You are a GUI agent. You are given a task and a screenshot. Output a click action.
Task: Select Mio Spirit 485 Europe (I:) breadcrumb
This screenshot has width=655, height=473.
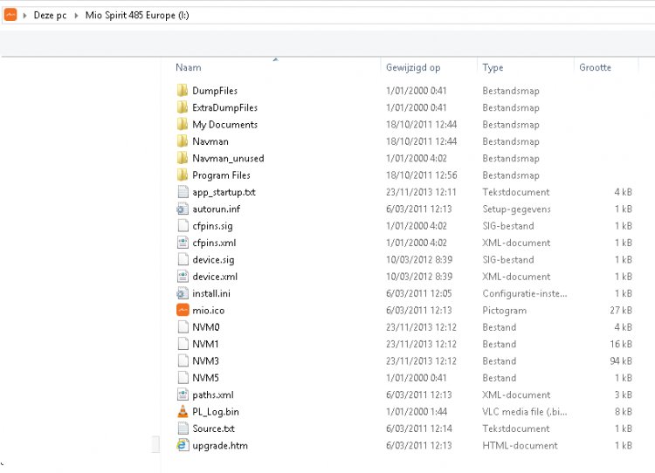(137, 16)
